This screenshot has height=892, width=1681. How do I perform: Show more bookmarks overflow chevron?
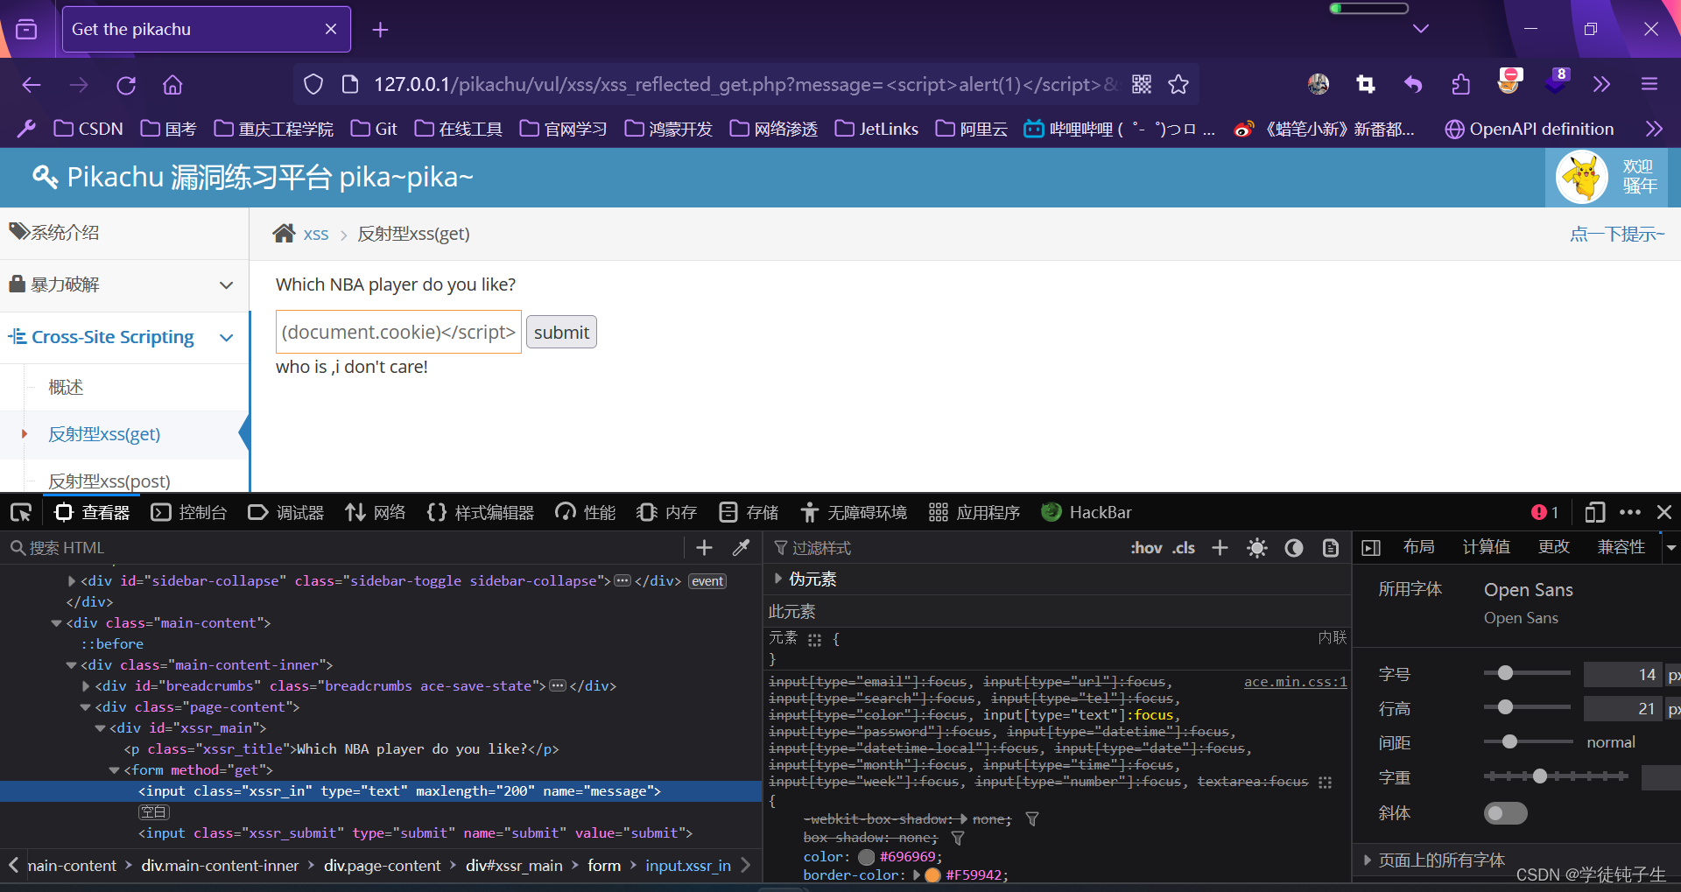pos(1654,129)
